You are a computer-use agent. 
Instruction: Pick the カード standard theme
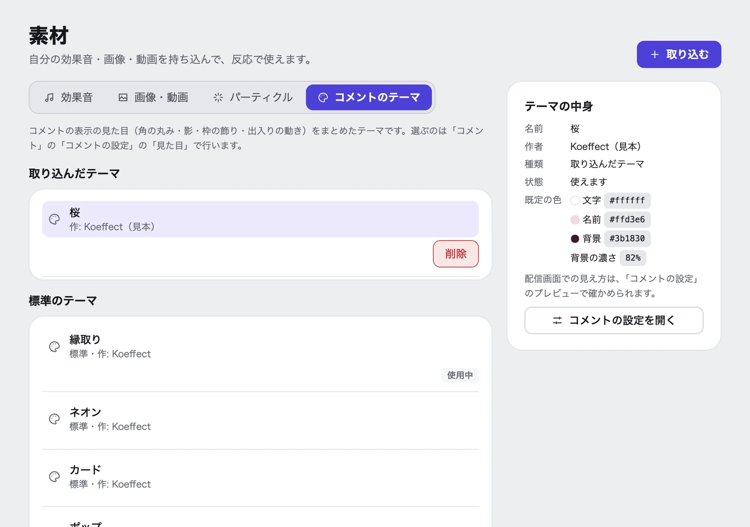[260, 477]
